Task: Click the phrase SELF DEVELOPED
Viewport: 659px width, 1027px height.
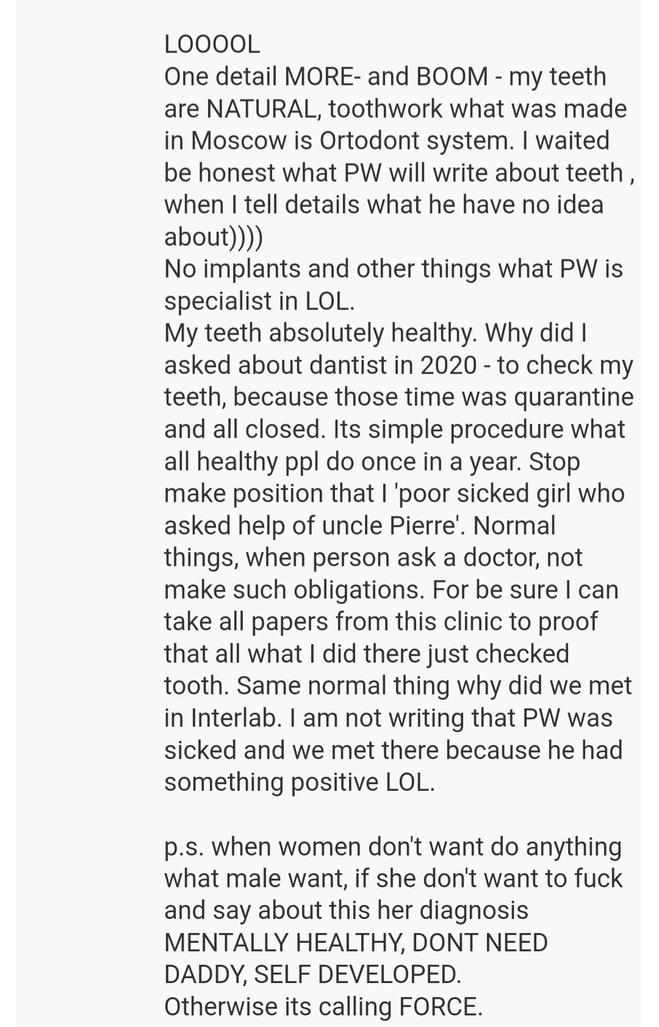Action: pyautogui.click(x=357, y=975)
